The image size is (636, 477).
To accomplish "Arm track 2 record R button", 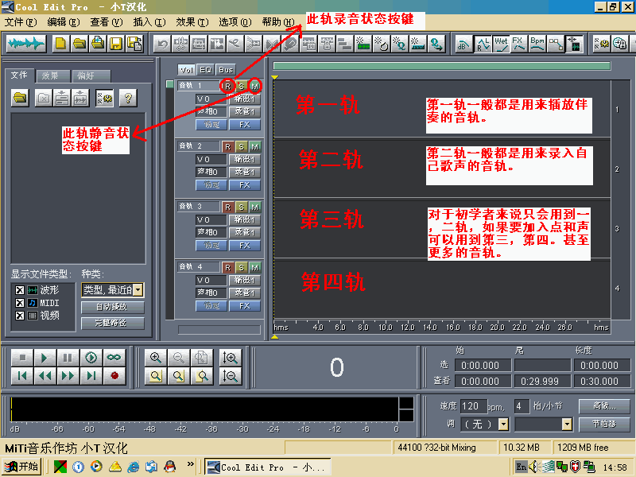I will (x=227, y=146).
